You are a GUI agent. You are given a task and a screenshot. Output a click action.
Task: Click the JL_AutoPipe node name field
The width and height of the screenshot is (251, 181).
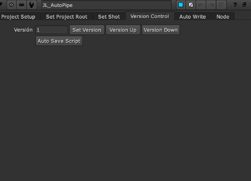pyautogui.click(x=107, y=5)
